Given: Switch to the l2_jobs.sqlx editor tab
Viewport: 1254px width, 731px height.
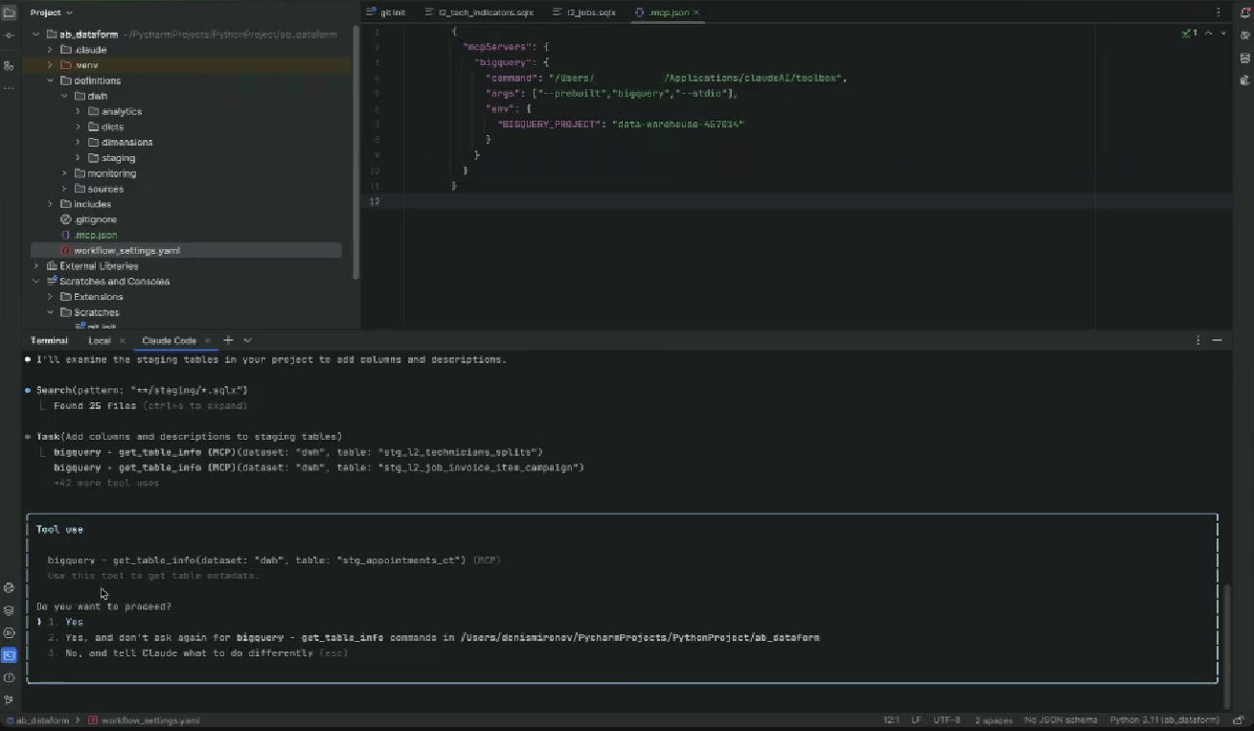Looking at the screenshot, I should (590, 12).
